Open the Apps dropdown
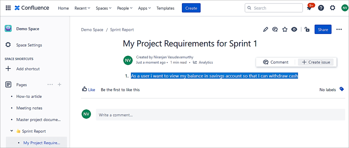 (x=145, y=8)
